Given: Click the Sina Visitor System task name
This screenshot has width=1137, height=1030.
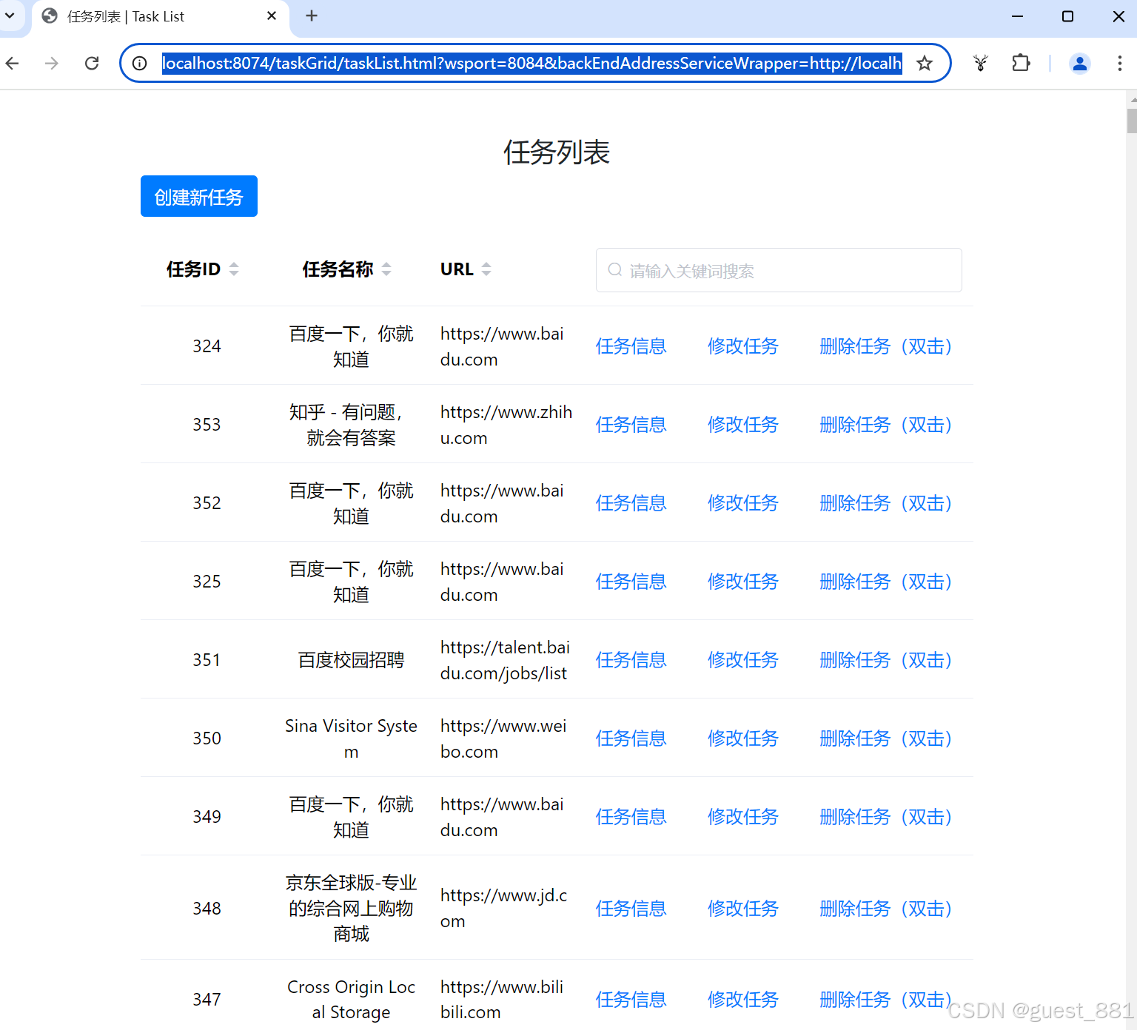Looking at the screenshot, I should (351, 738).
